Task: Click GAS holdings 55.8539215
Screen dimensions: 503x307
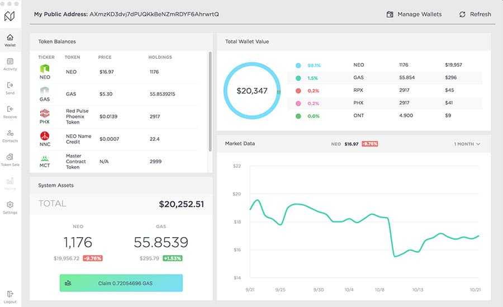Action: click(x=162, y=94)
